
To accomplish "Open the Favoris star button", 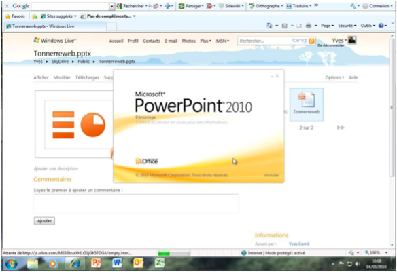I will click(x=15, y=16).
